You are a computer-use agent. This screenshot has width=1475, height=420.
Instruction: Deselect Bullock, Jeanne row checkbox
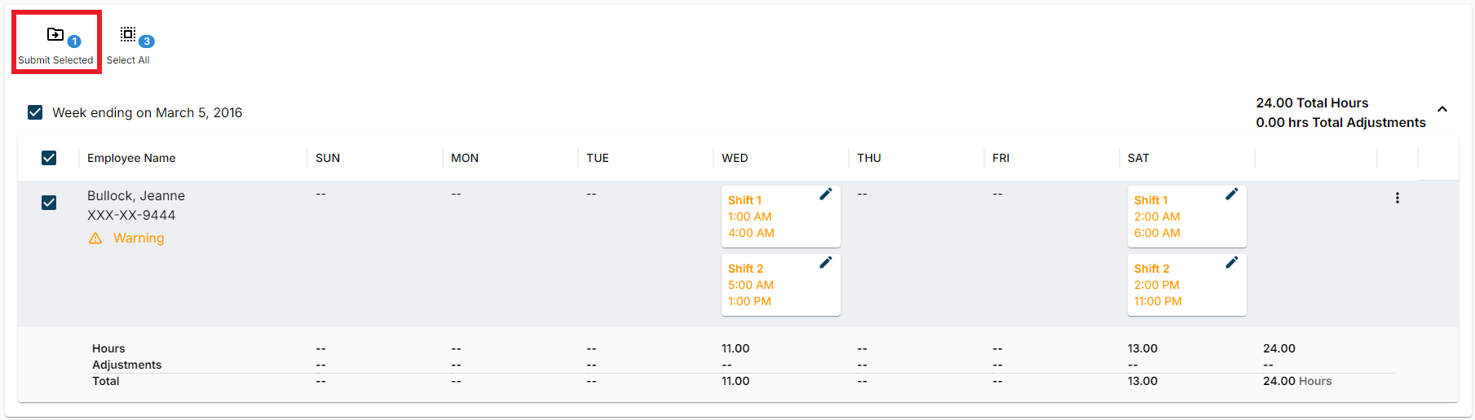(49, 203)
